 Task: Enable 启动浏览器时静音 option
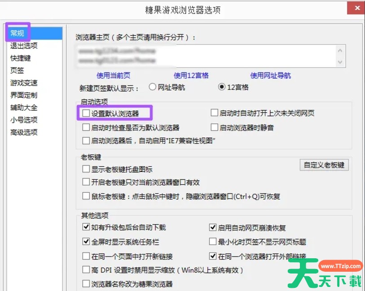coord(215,127)
